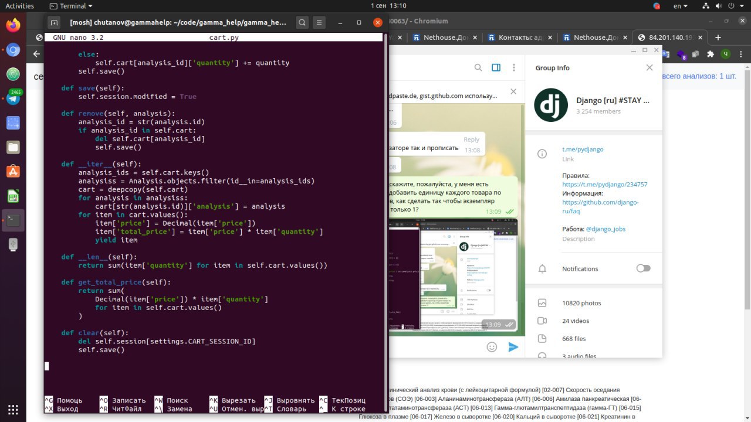Open Telegram with 2465 badge in dock
Image resolution: width=751 pixels, height=422 pixels.
click(13, 99)
